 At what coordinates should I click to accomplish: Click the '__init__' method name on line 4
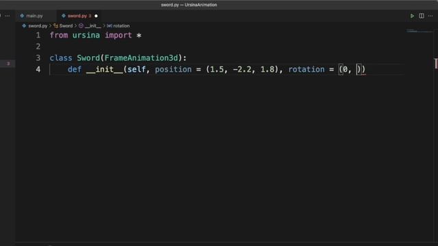click(x=105, y=69)
